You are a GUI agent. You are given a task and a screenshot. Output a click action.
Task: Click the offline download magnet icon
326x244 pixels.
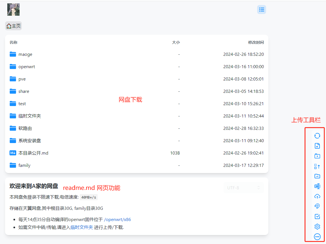pos(317,206)
